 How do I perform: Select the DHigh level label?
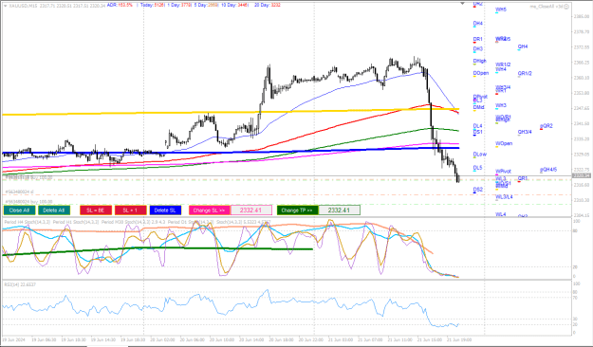coord(479,61)
